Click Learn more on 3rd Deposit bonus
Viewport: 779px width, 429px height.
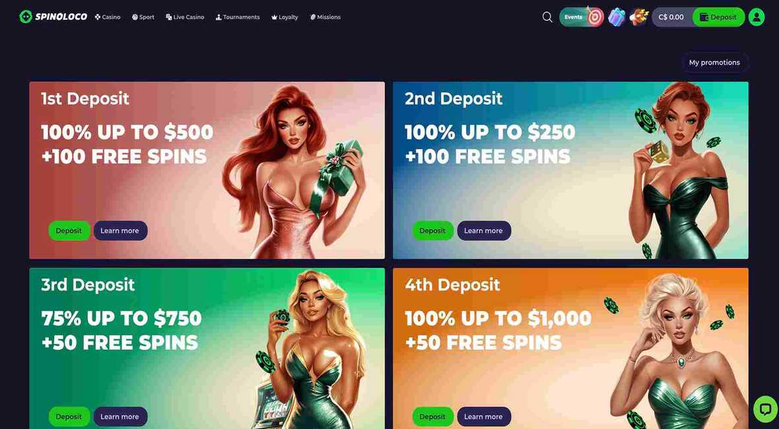pyautogui.click(x=120, y=416)
